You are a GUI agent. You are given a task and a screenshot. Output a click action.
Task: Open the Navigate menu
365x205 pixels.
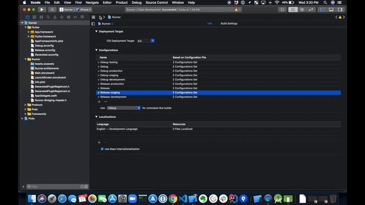[92, 2]
